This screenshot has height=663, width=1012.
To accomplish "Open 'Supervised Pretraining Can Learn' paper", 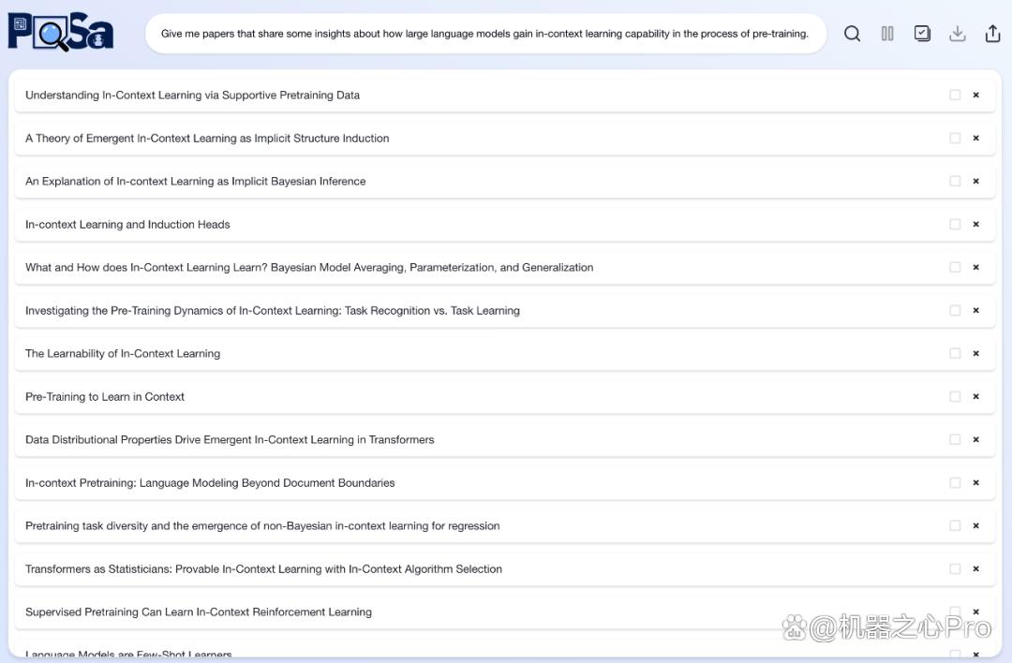I will tap(198, 612).
